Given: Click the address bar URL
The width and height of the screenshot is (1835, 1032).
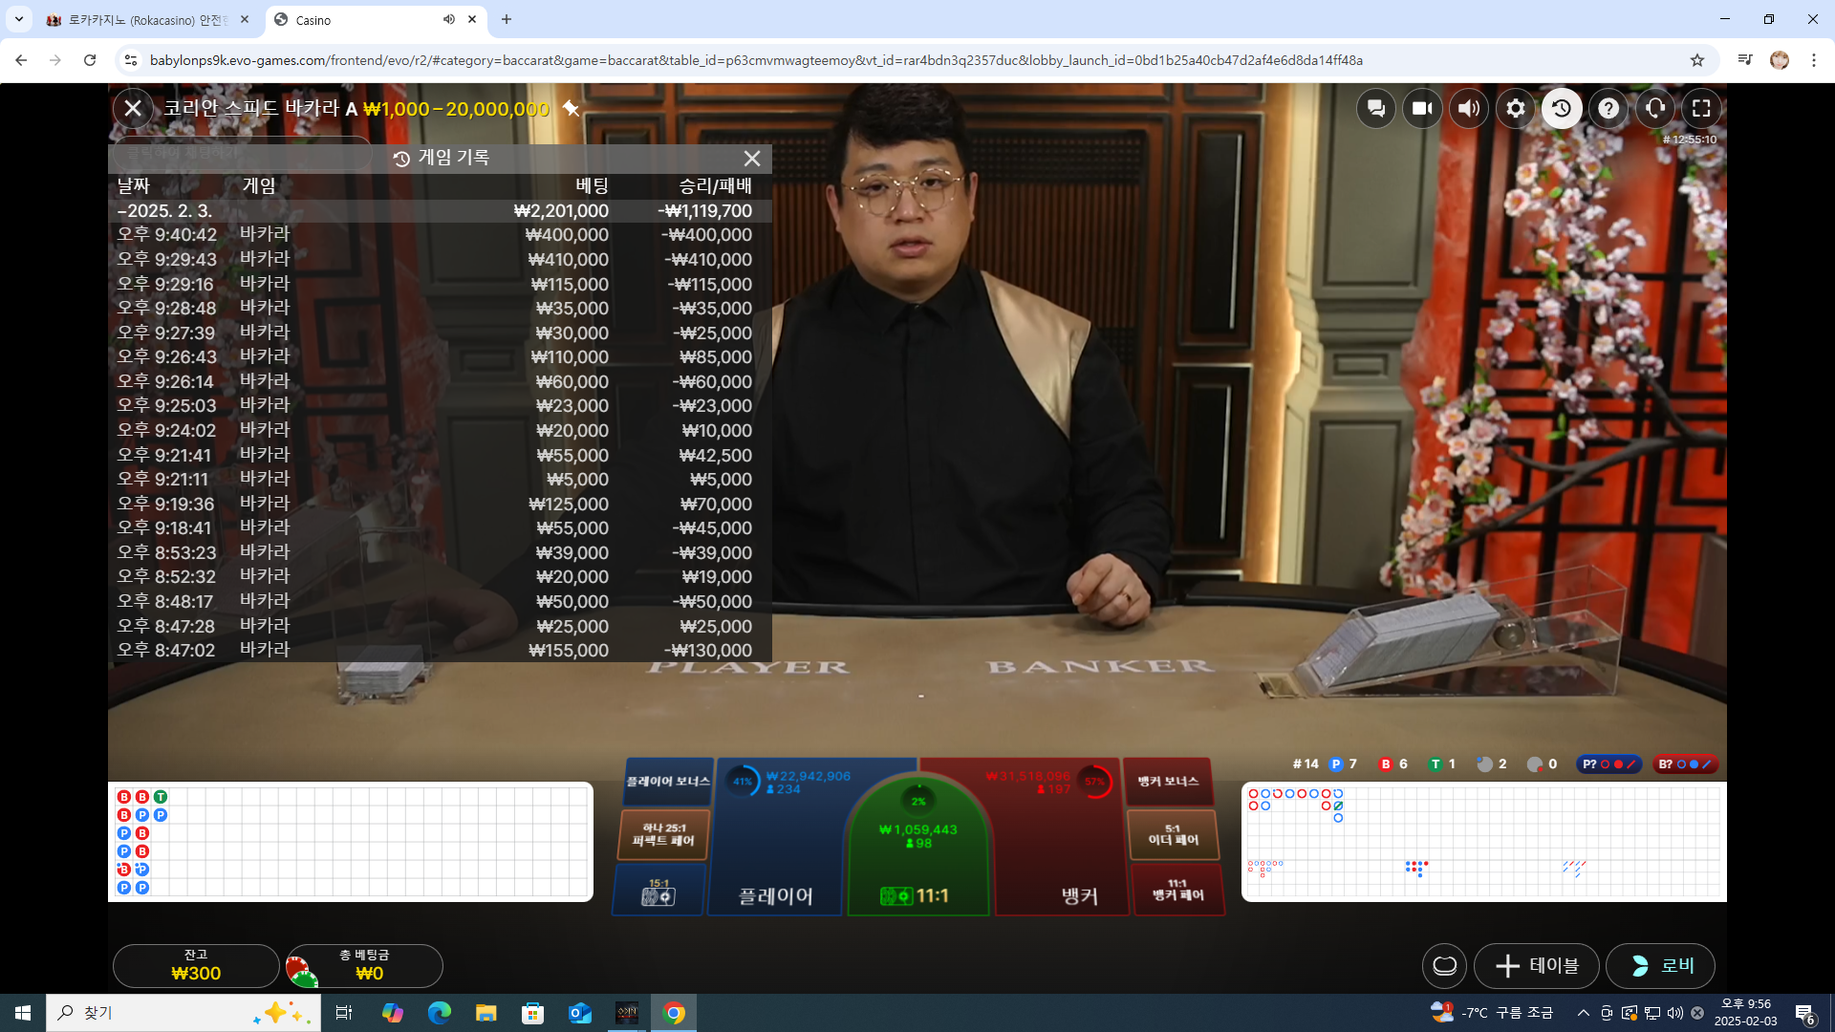Looking at the screenshot, I should click(x=756, y=60).
